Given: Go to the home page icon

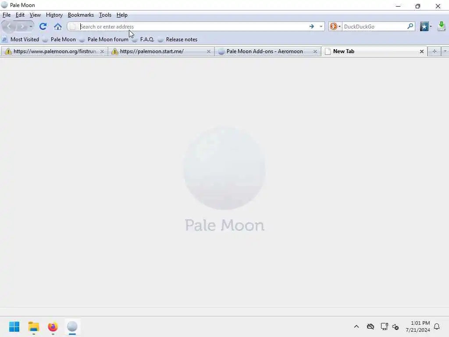Looking at the screenshot, I should (58, 27).
